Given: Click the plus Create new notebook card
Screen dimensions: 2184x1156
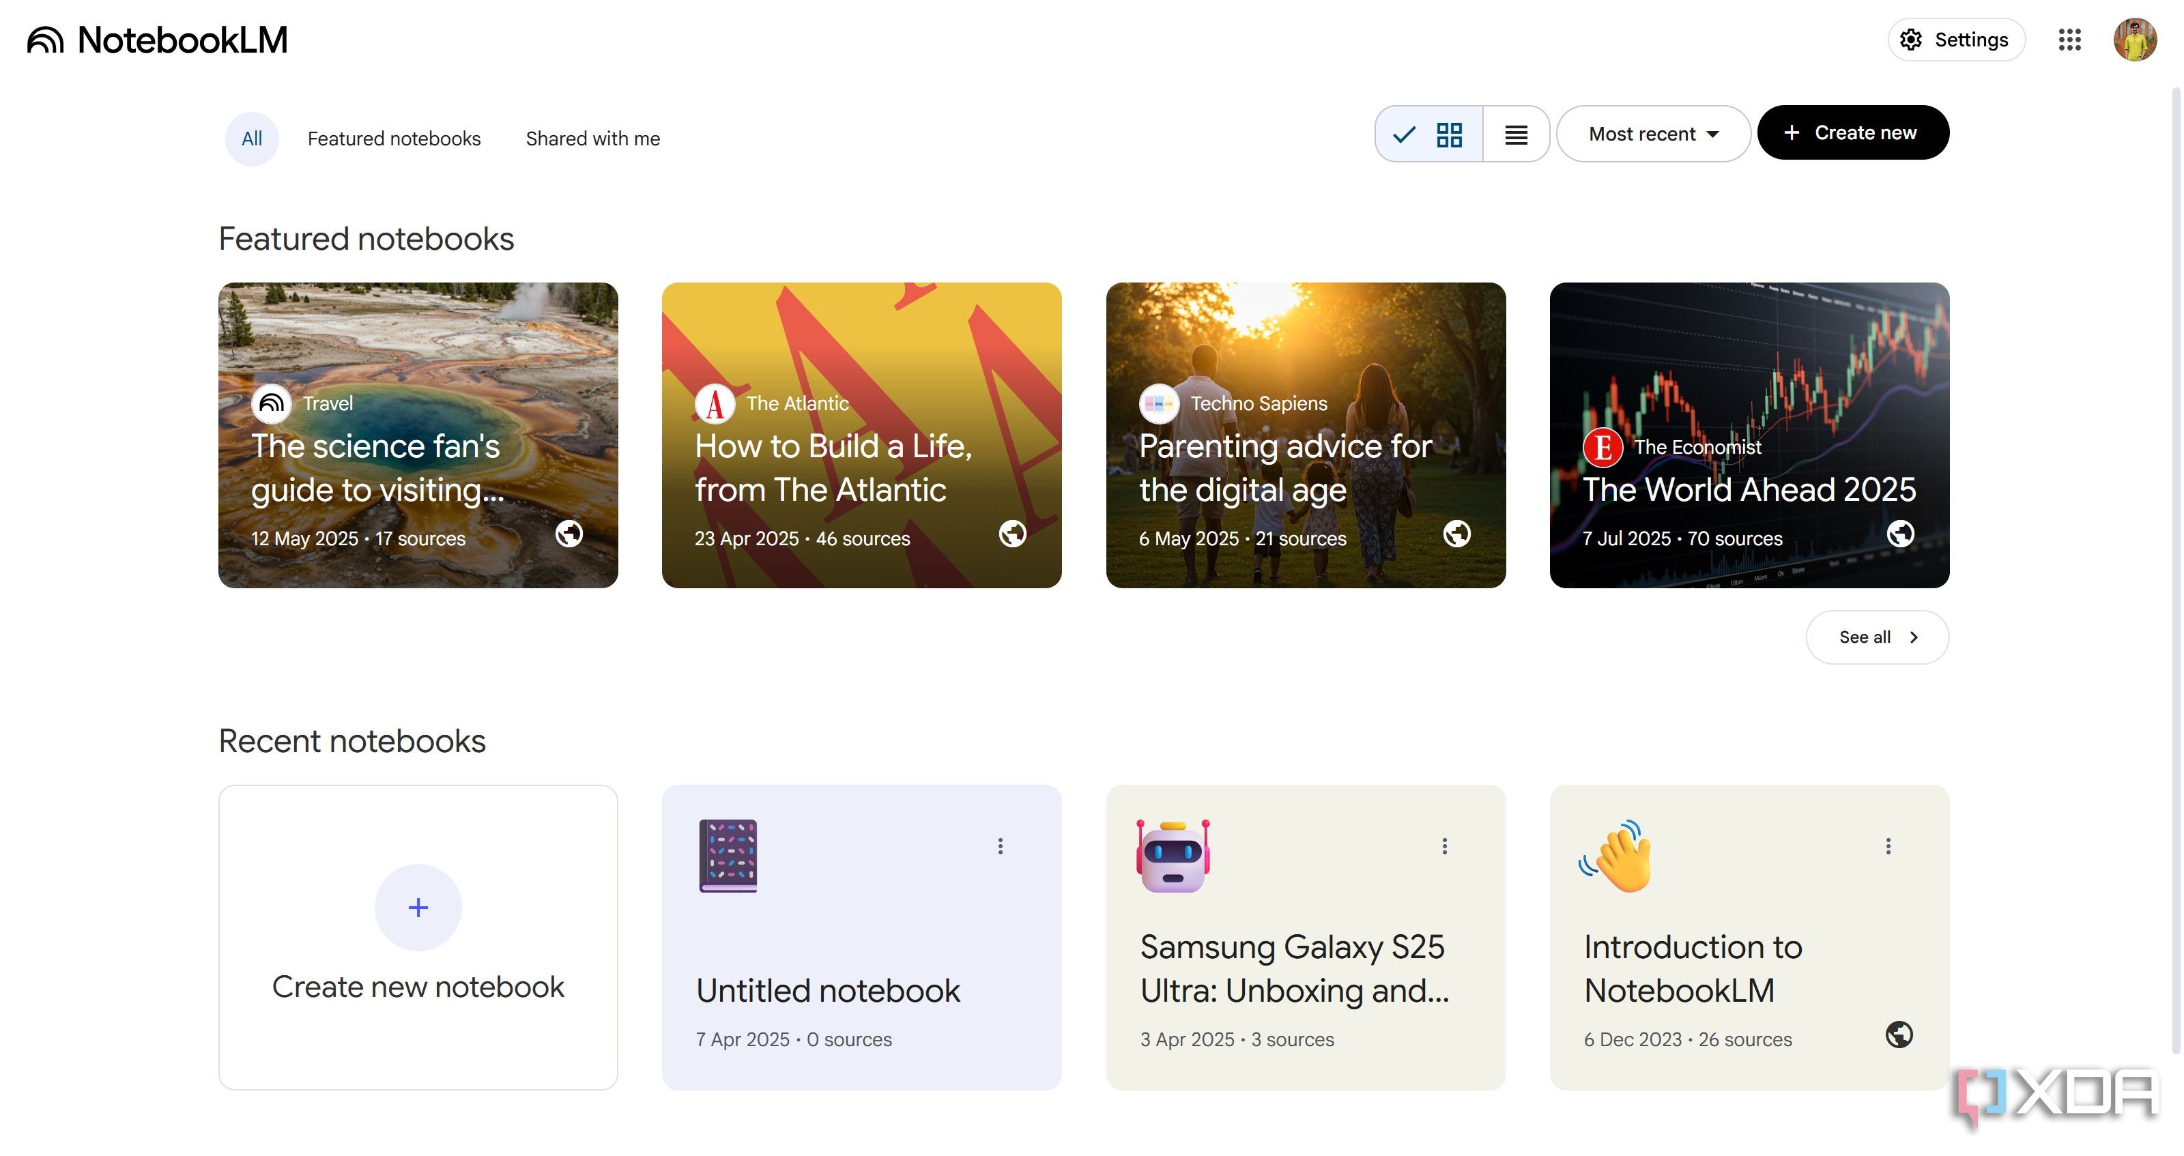Looking at the screenshot, I should (x=418, y=938).
